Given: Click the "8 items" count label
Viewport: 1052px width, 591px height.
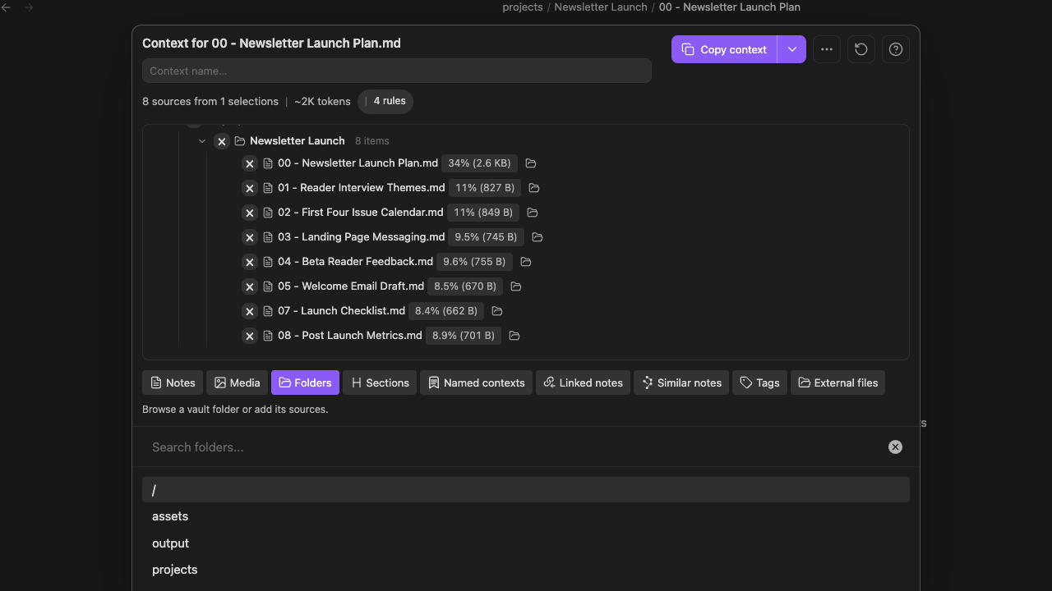Looking at the screenshot, I should (x=372, y=141).
